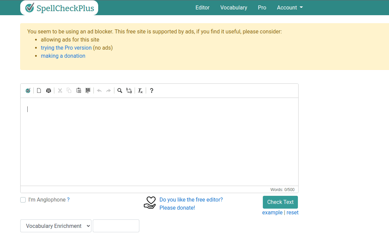Image resolution: width=389 pixels, height=238 pixels.
Task: Open editor help via the question mark icon
Action: pos(151,90)
